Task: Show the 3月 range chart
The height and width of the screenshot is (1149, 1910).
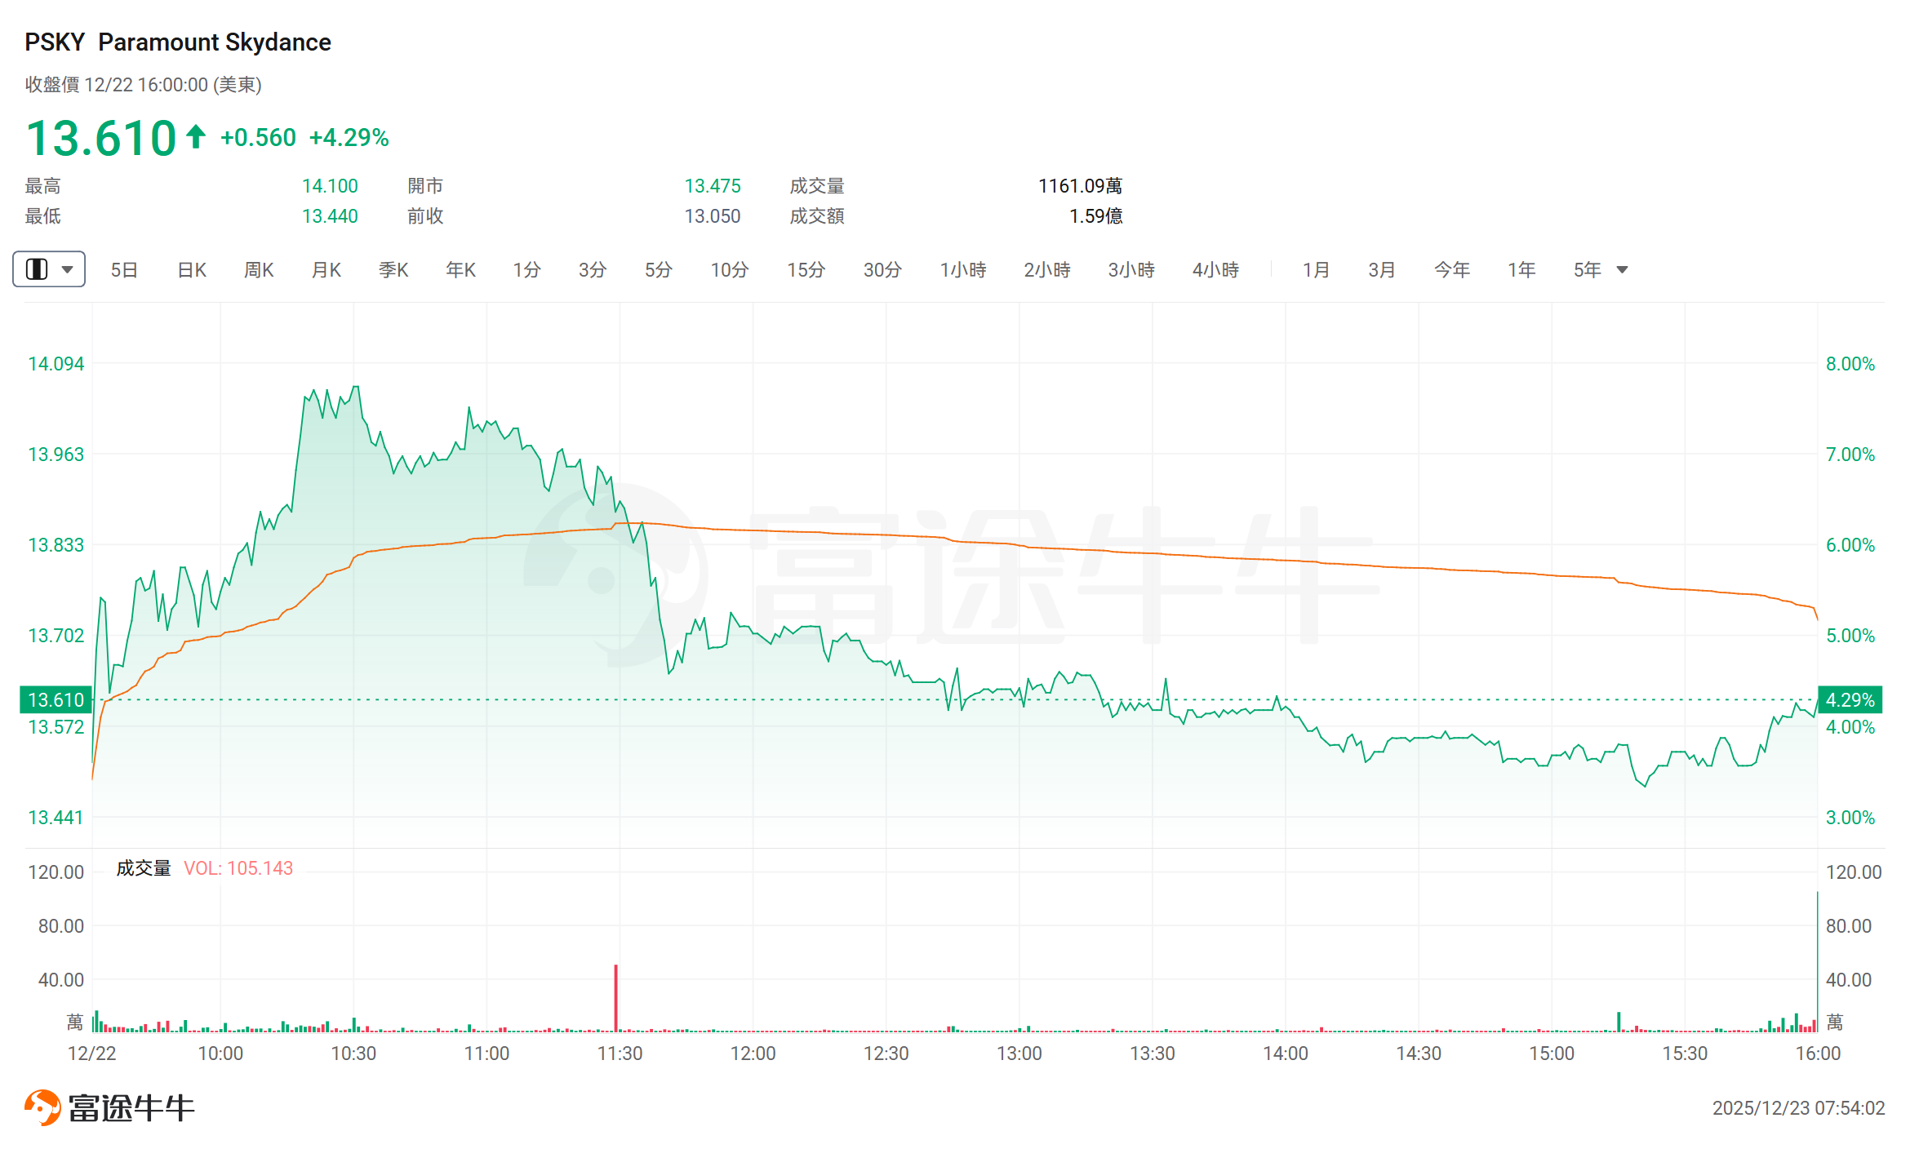Action: pyautogui.click(x=1382, y=270)
